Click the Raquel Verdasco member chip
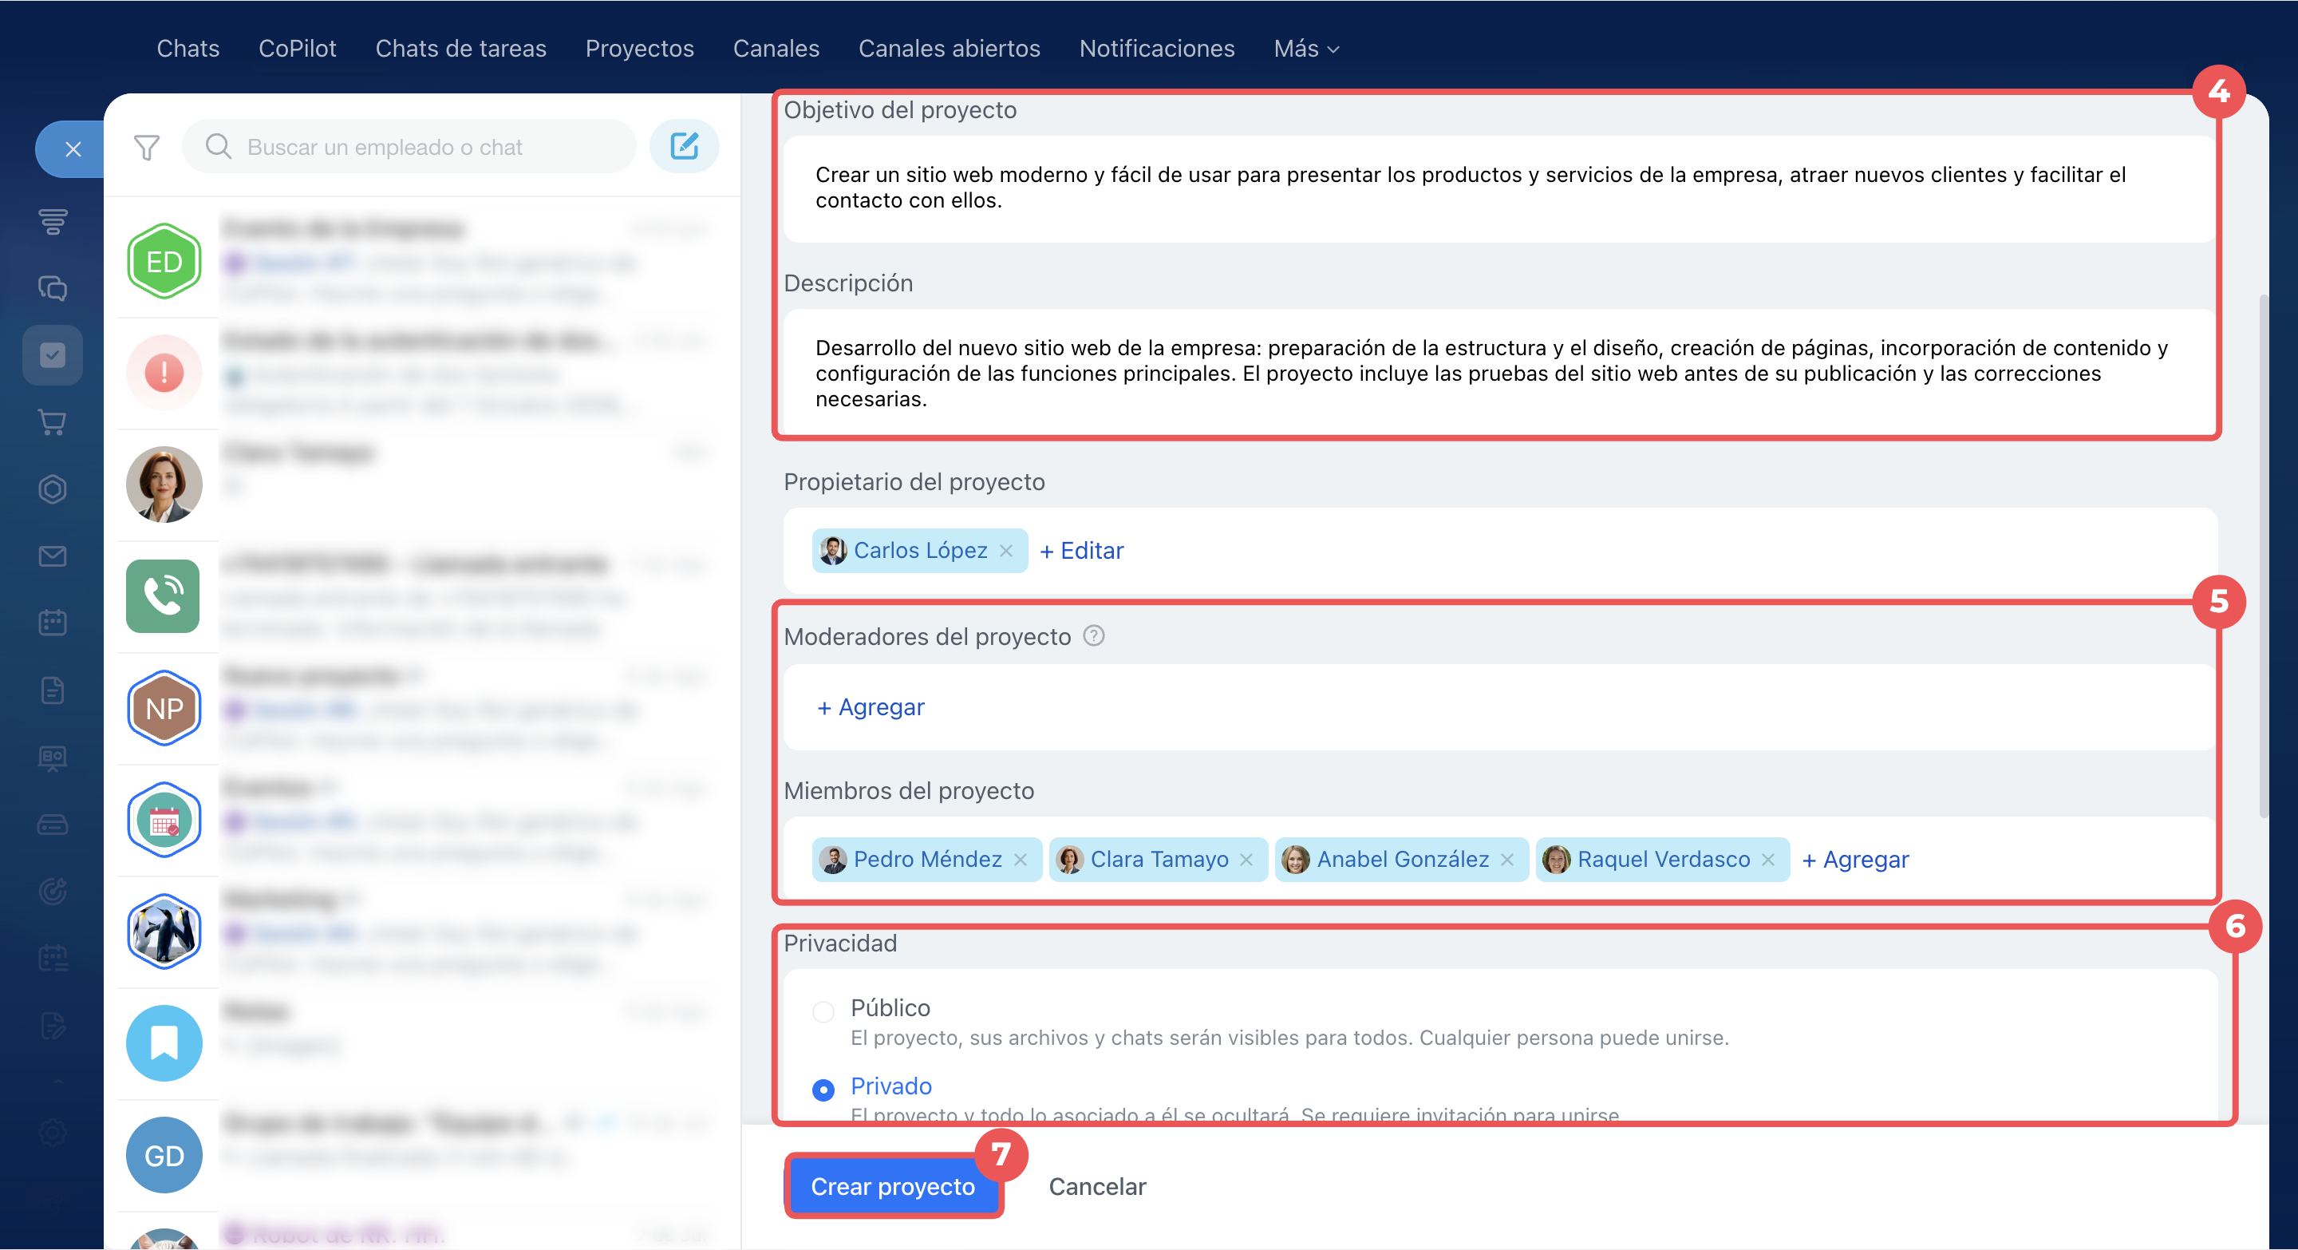Screen dimensions: 2298x1250 point(1663,859)
